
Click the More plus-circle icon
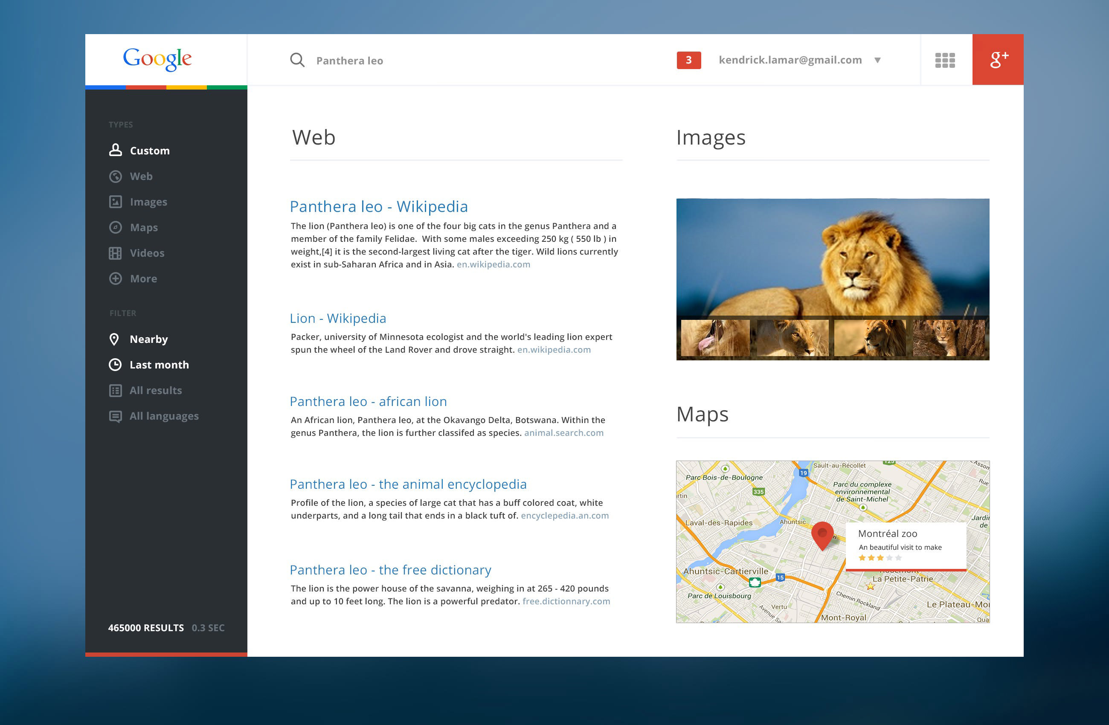tap(115, 278)
